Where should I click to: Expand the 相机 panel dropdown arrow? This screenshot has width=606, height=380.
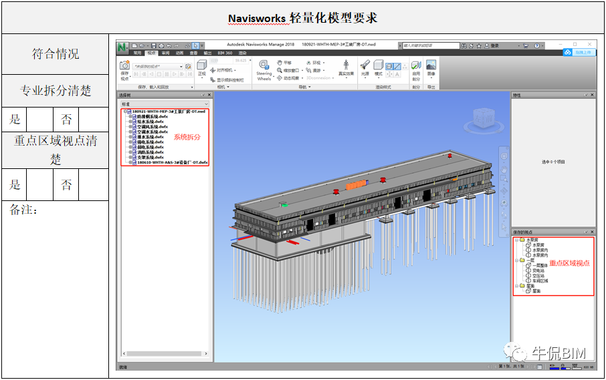click(228, 87)
